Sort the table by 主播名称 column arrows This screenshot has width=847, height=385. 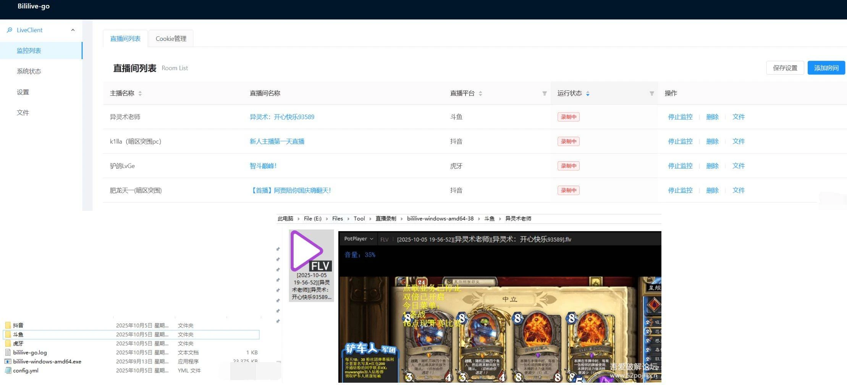(140, 93)
